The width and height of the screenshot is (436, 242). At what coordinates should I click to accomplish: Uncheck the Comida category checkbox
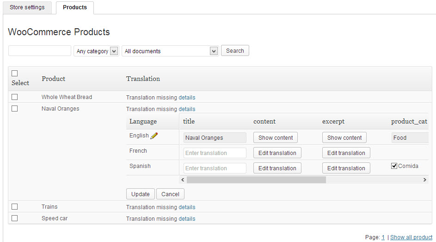pyautogui.click(x=394, y=166)
